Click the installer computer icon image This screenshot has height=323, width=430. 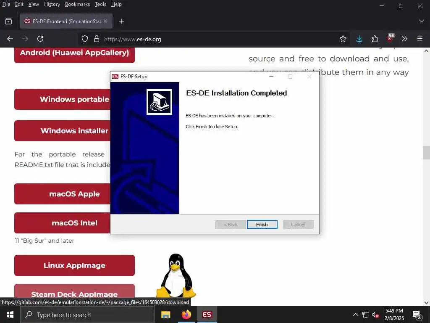click(x=159, y=102)
